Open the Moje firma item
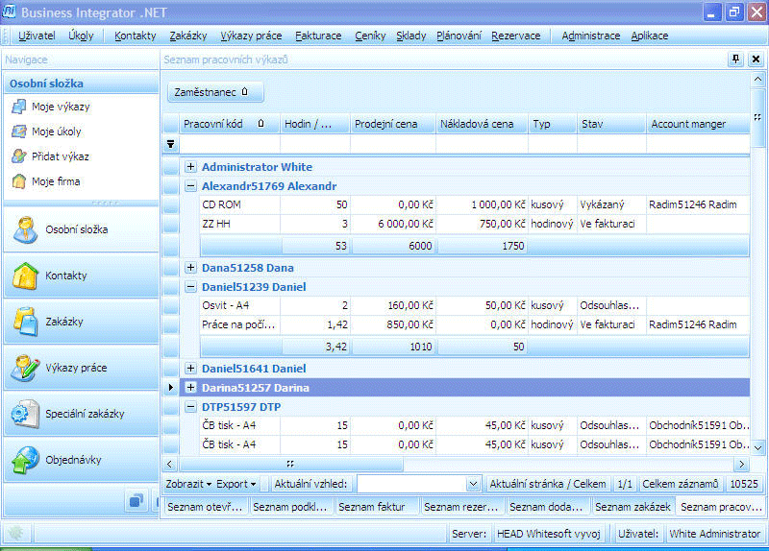 click(56, 181)
